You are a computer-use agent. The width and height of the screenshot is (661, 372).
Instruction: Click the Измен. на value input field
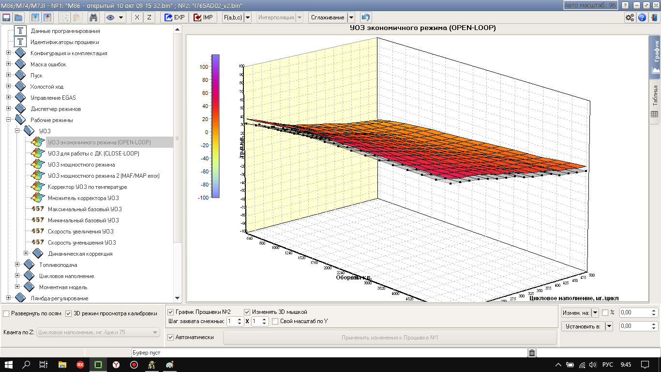[x=634, y=313]
